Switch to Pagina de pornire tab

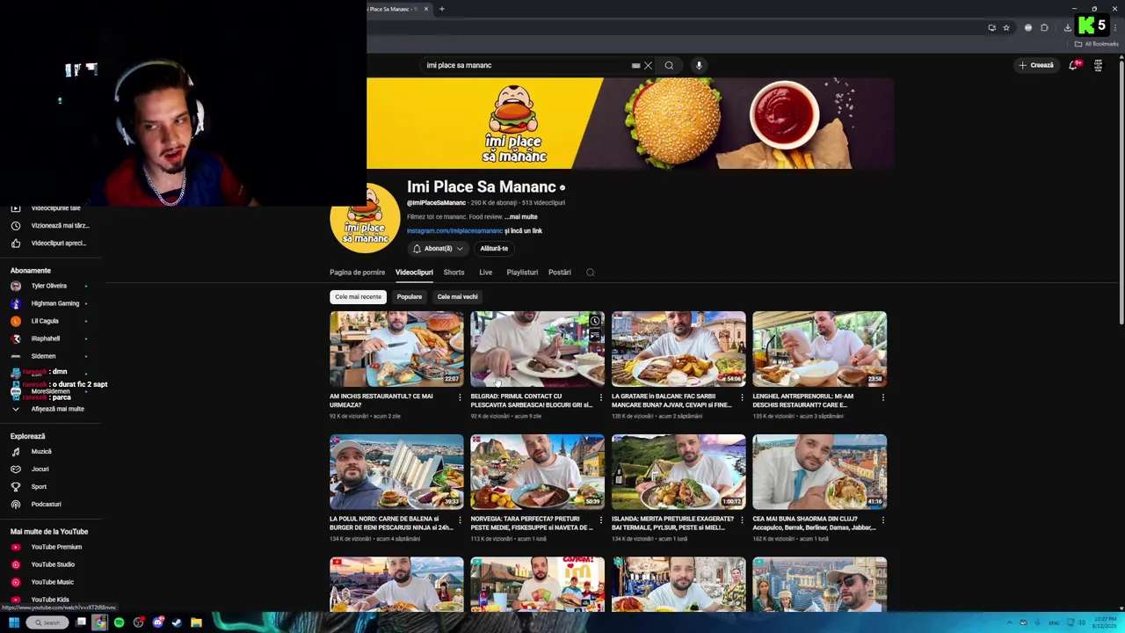[357, 273]
